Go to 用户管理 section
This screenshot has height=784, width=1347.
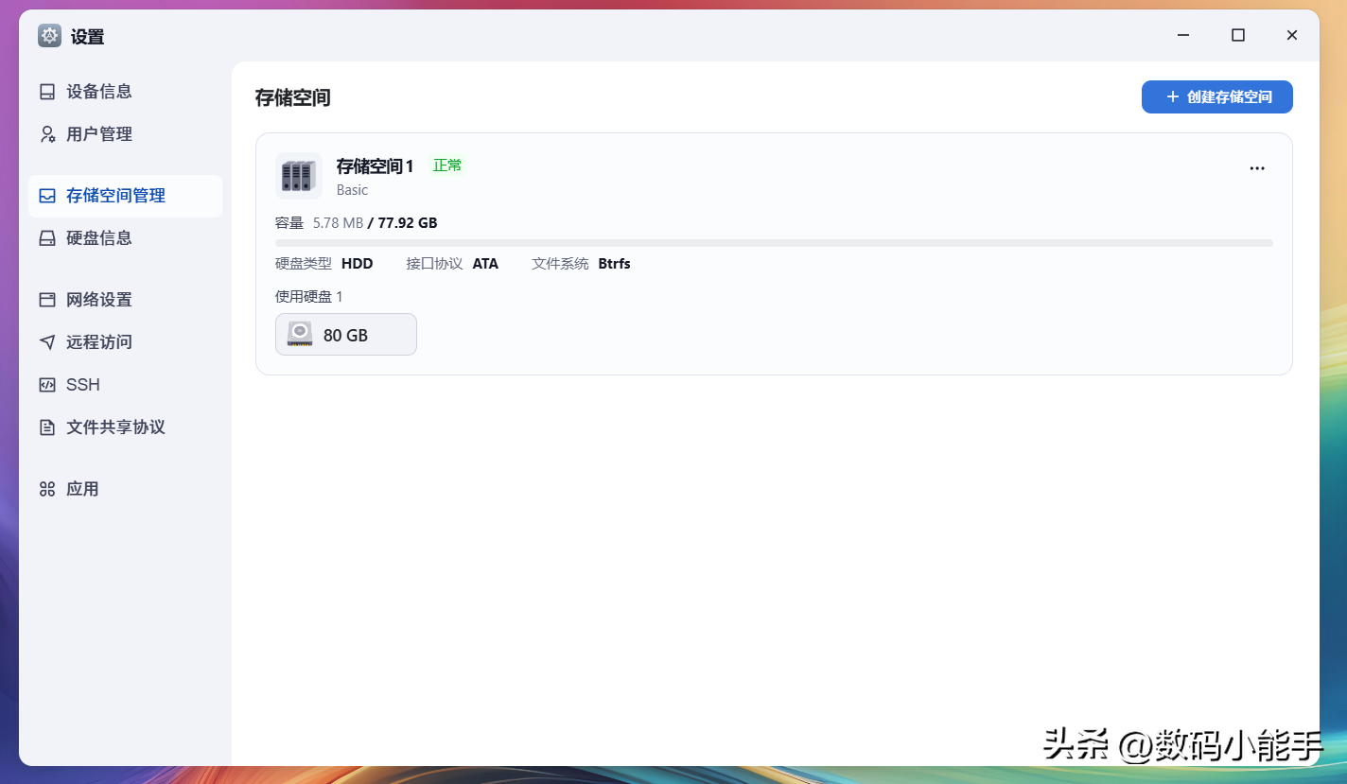coord(126,134)
